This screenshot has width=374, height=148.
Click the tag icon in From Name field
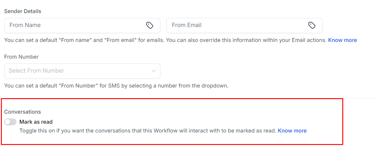[x=150, y=26]
